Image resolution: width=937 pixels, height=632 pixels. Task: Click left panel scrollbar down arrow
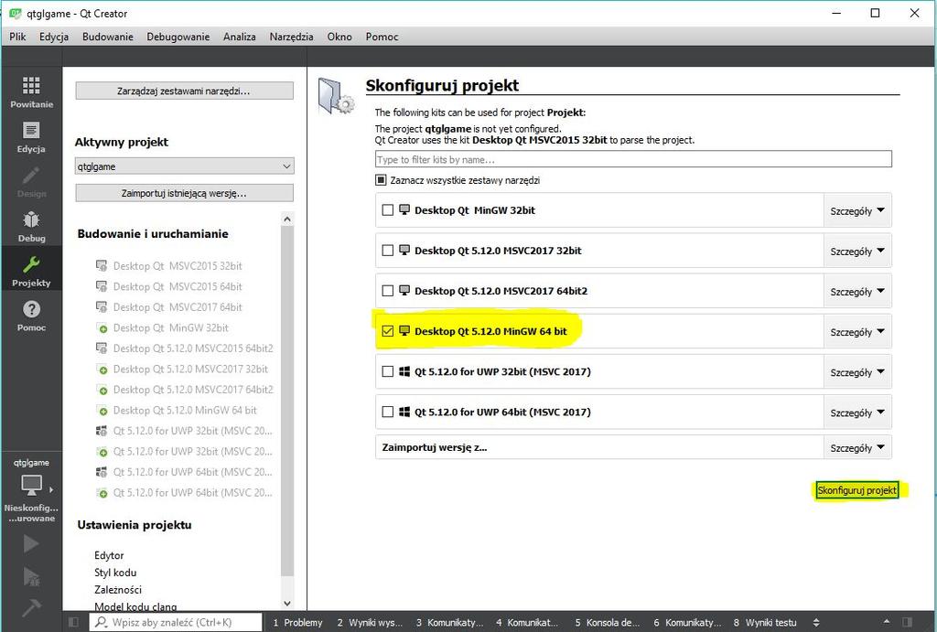pos(287,604)
